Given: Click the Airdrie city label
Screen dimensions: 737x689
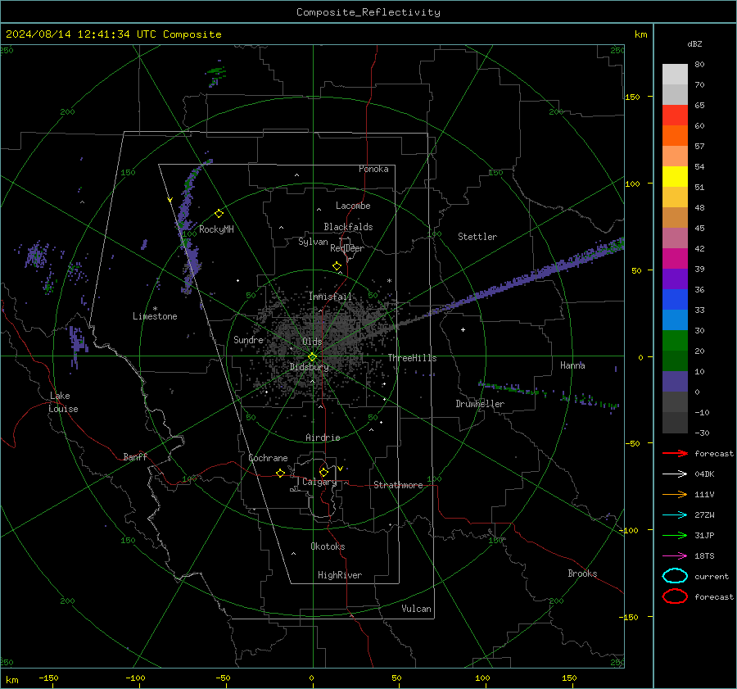Looking at the screenshot, I should point(323,437).
